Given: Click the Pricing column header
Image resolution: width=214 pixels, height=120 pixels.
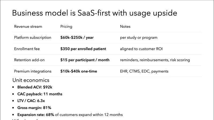Looking at the screenshot, I should pyautogui.click(x=66, y=26).
